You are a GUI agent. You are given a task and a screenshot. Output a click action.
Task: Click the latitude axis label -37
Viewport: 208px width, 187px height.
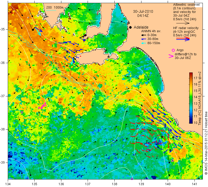(x=3, y=96)
